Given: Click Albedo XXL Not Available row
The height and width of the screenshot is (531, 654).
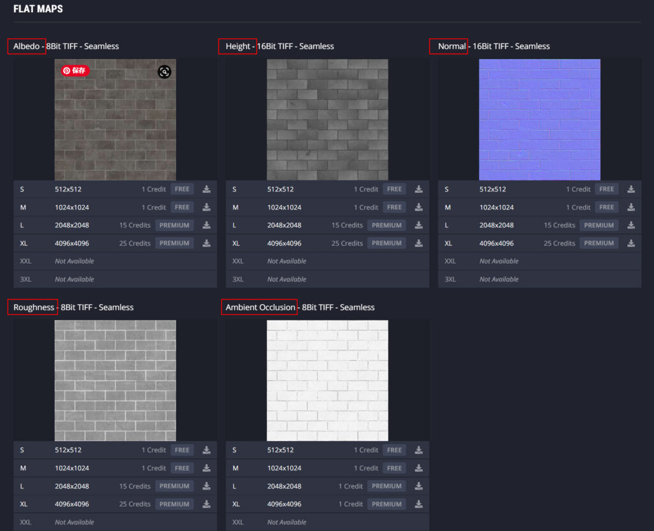Looking at the screenshot, I should click(x=115, y=261).
